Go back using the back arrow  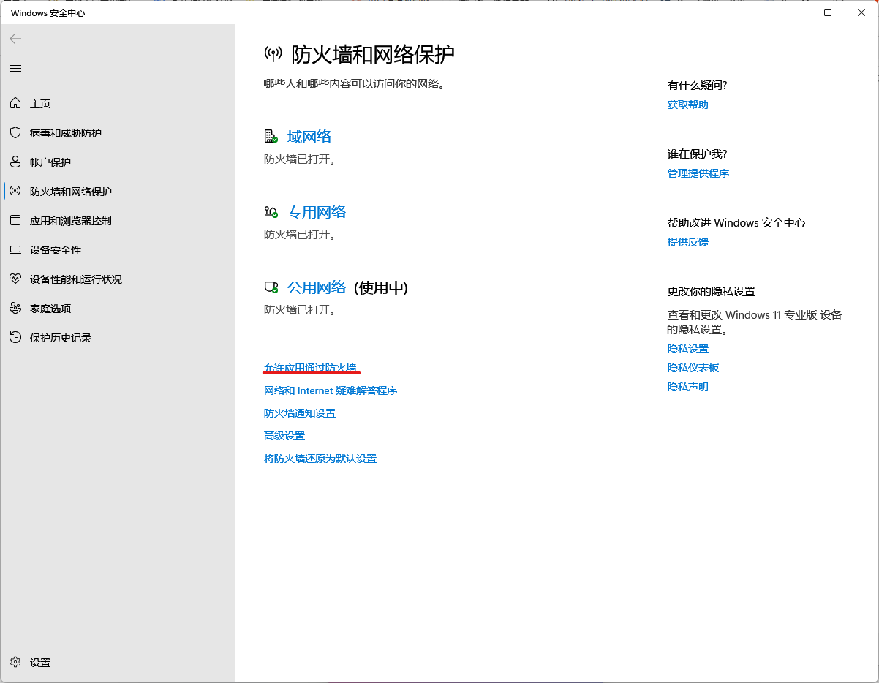(15, 39)
